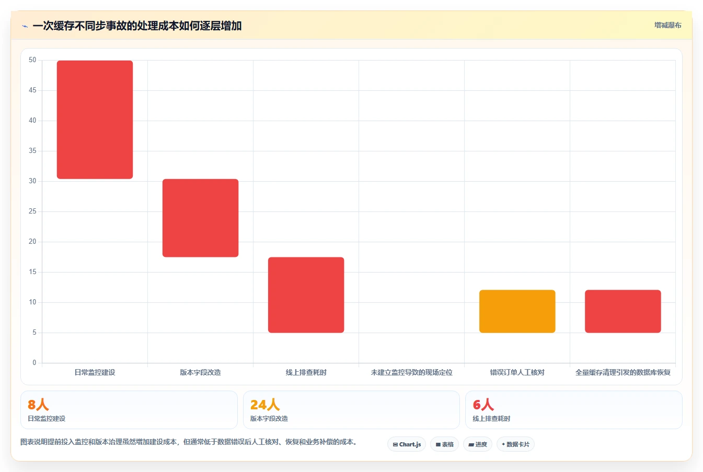The image size is (703, 472).
Task: Select the red bar for 线上排查耗时
Action: coord(306,295)
